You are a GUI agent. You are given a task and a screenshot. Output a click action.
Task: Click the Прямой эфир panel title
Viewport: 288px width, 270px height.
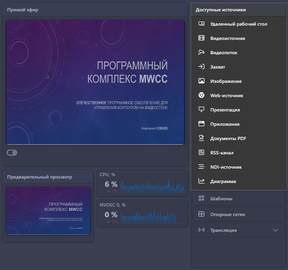(x=23, y=10)
